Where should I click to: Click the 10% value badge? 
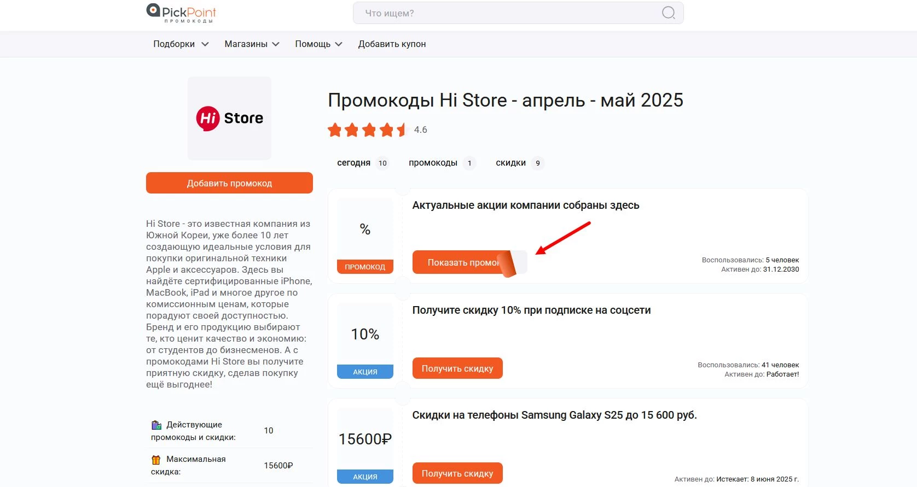[365, 334]
